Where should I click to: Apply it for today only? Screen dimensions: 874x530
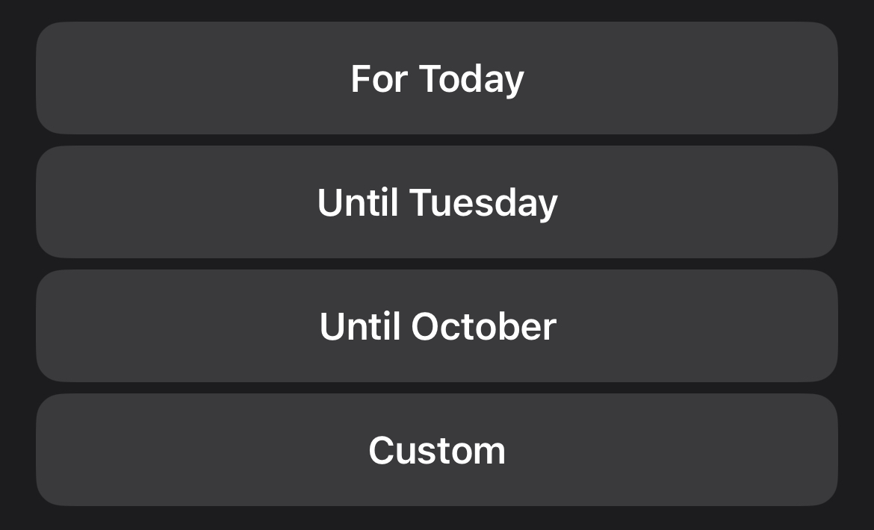coord(437,78)
